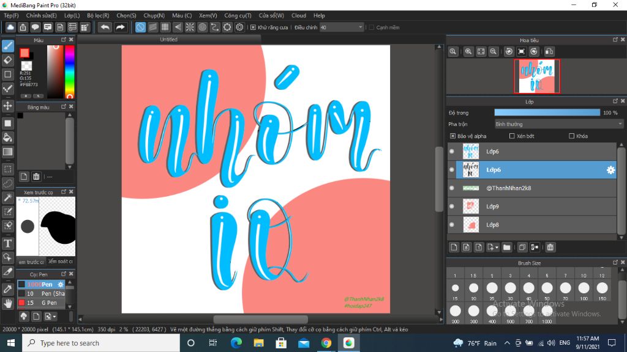Click the Navigator preview thumbnail

click(x=536, y=76)
